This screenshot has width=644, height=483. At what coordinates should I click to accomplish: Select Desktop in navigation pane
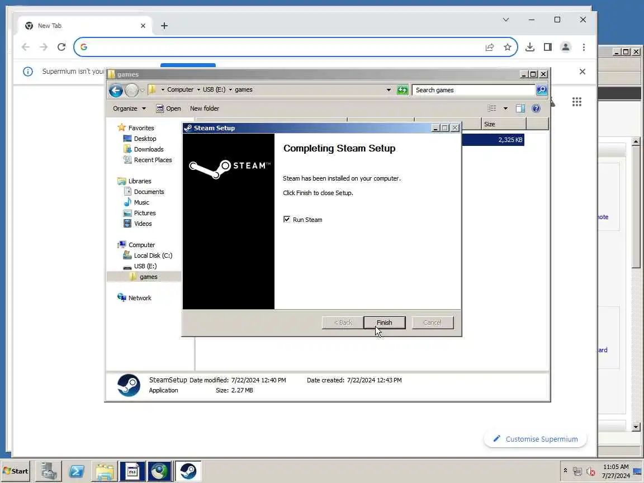point(140,139)
